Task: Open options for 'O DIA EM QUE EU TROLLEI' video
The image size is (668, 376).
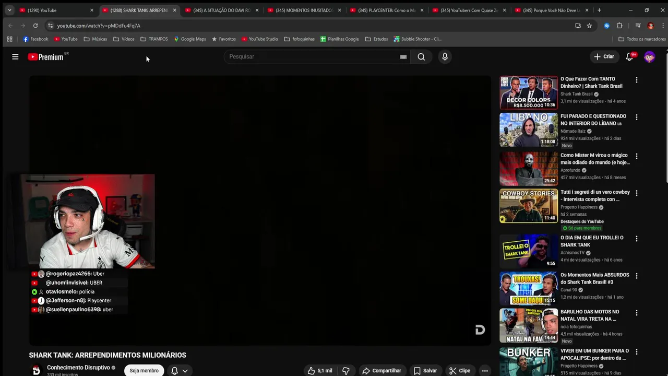Action: (x=636, y=239)
